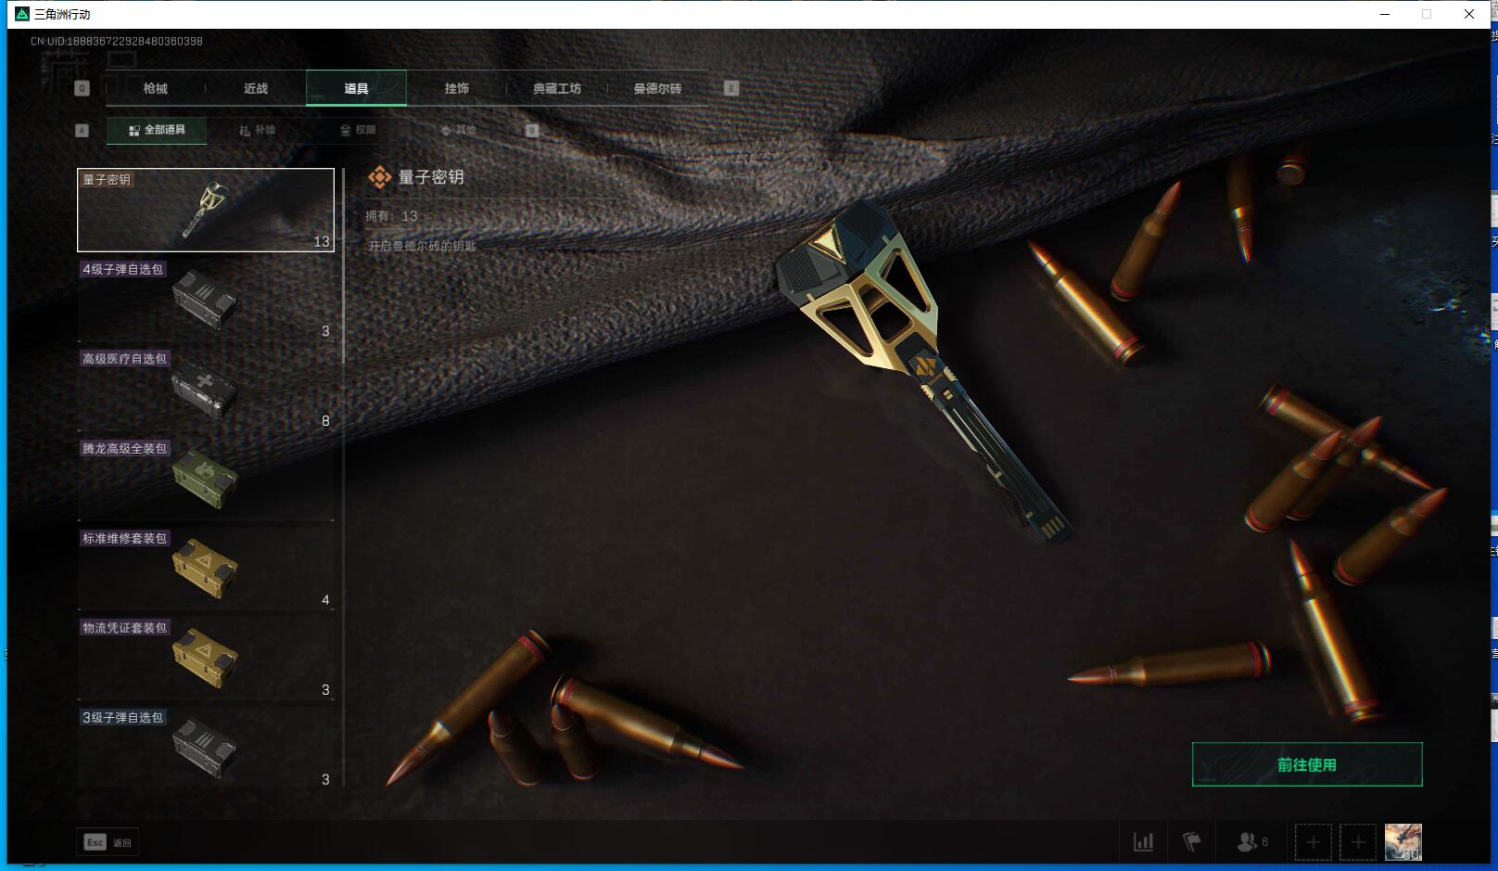Select the 道具 tab

tap(356, 88)
